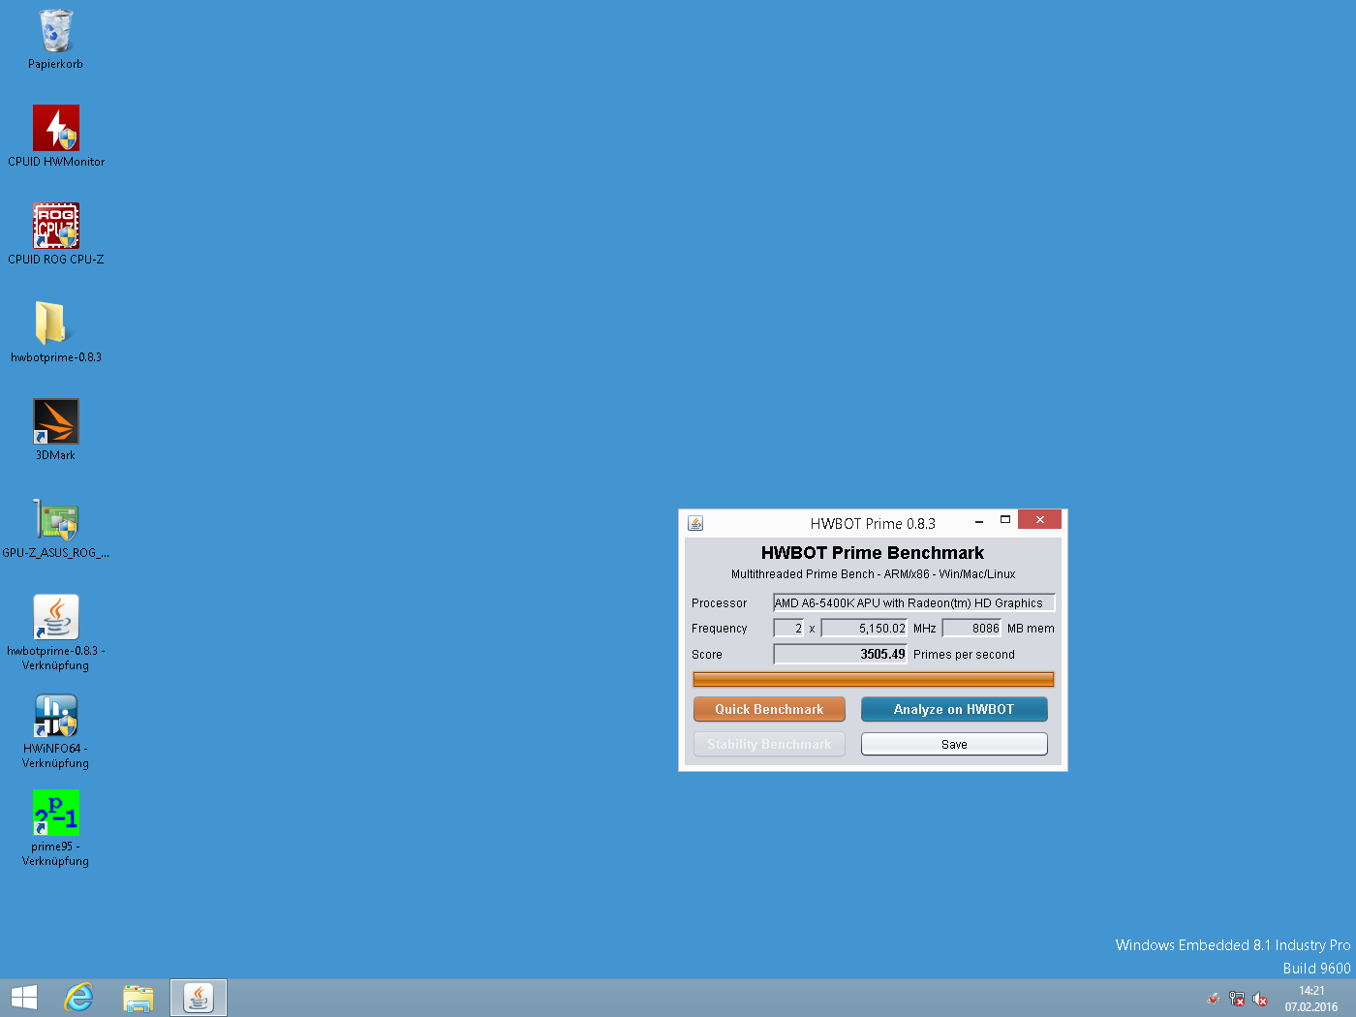Click the 'Processor' label
Image resolution: width=1356 pixels, height=1017 pixels.
click(720, 603)
